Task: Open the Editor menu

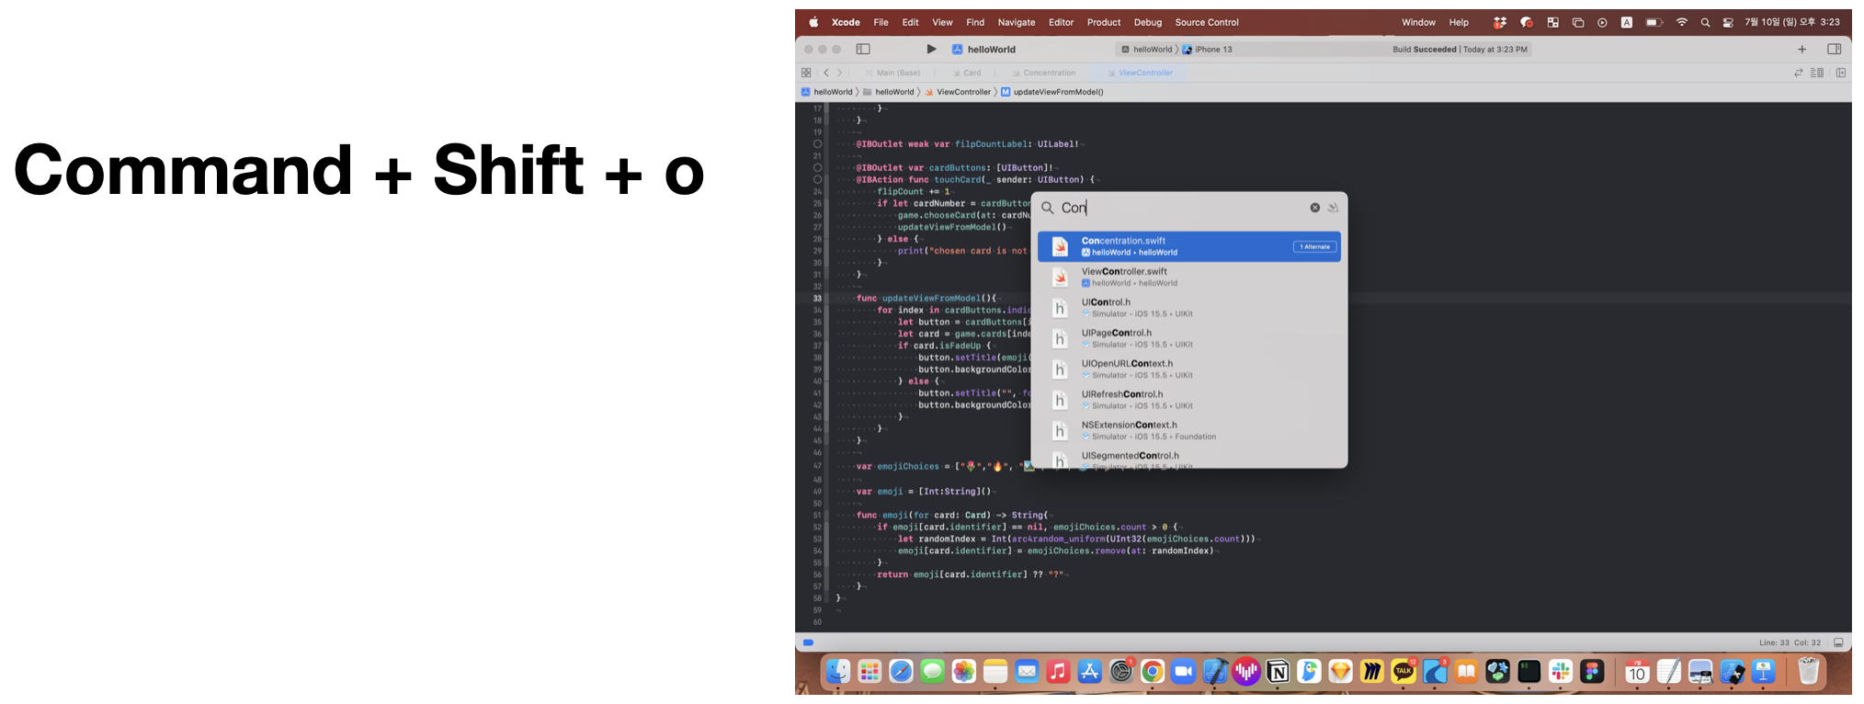Action: 1061,22
